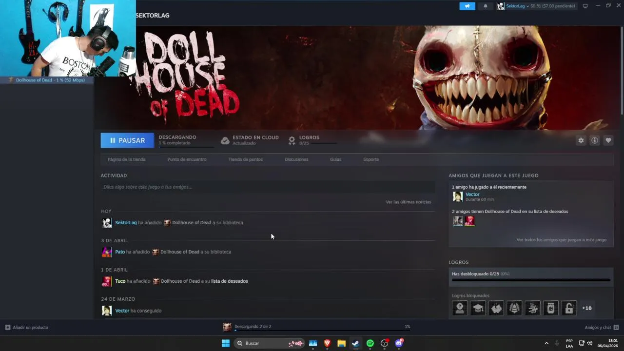624x351 pixels.
Task: Open Spotify from taskbar
Action: coord(370,343)
